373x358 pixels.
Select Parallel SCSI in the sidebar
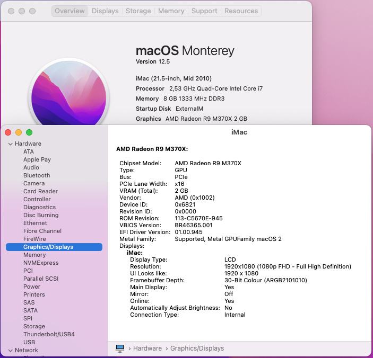[41, 279]
